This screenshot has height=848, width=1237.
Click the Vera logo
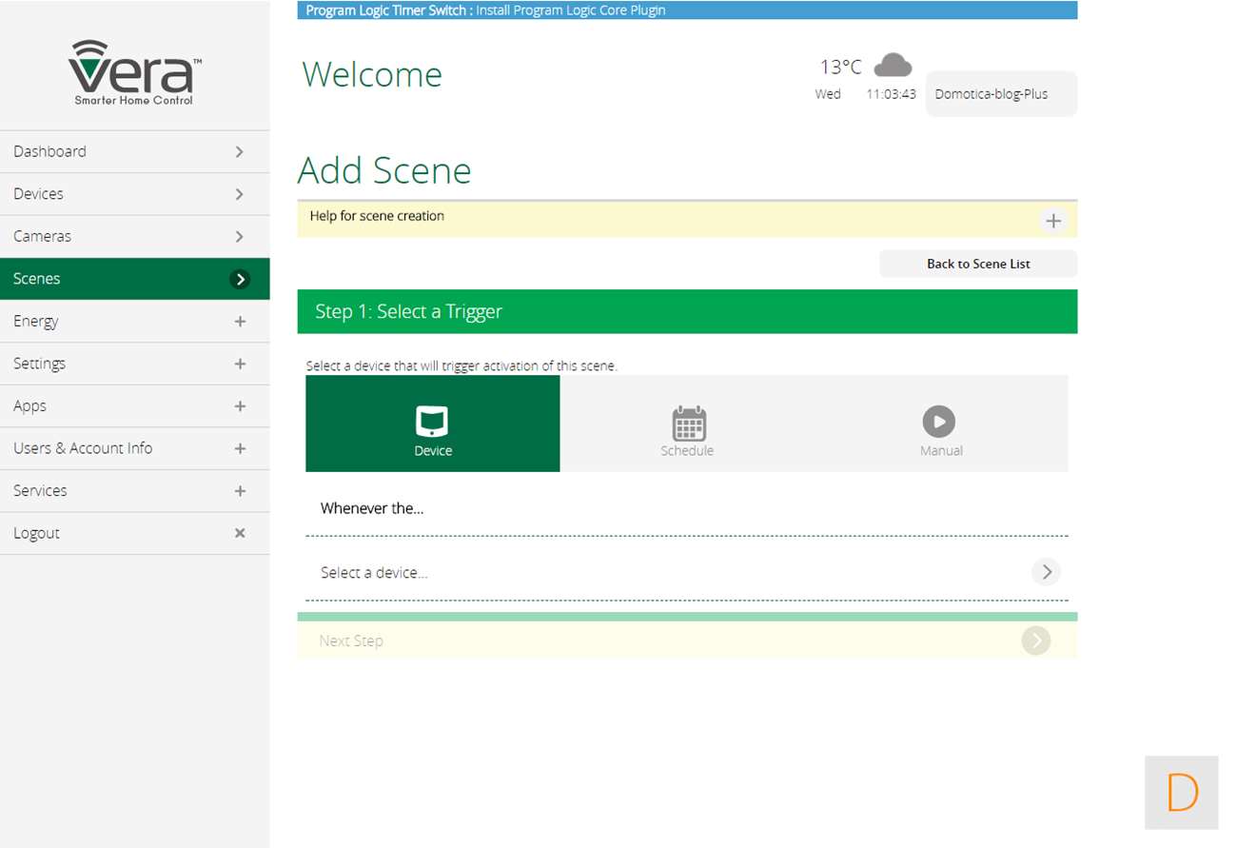134,72
